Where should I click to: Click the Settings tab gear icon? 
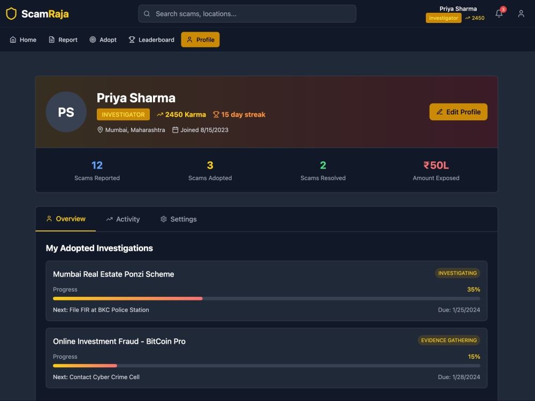pos(163,219)
